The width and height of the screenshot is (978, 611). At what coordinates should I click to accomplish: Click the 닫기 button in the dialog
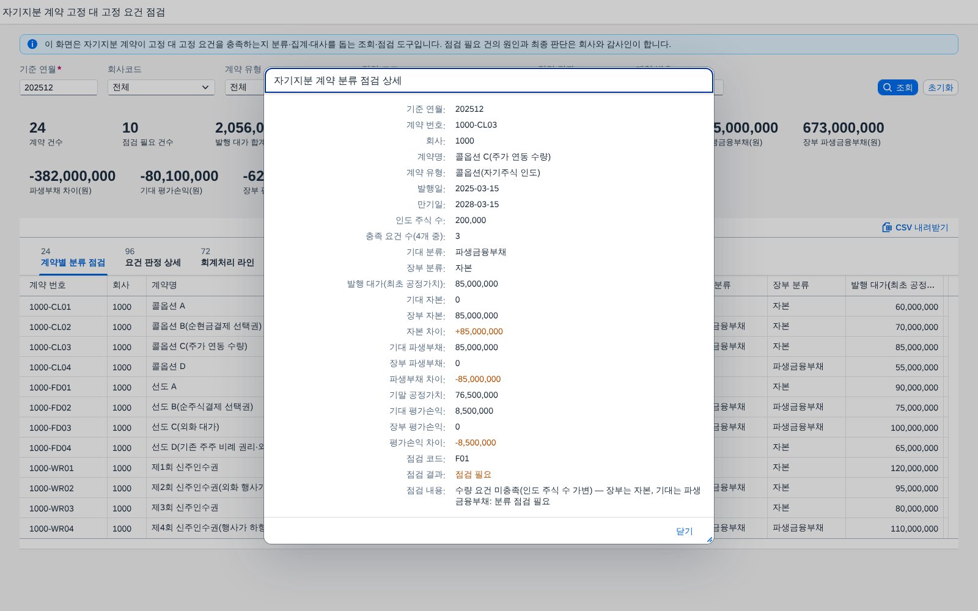pos(684,531)
